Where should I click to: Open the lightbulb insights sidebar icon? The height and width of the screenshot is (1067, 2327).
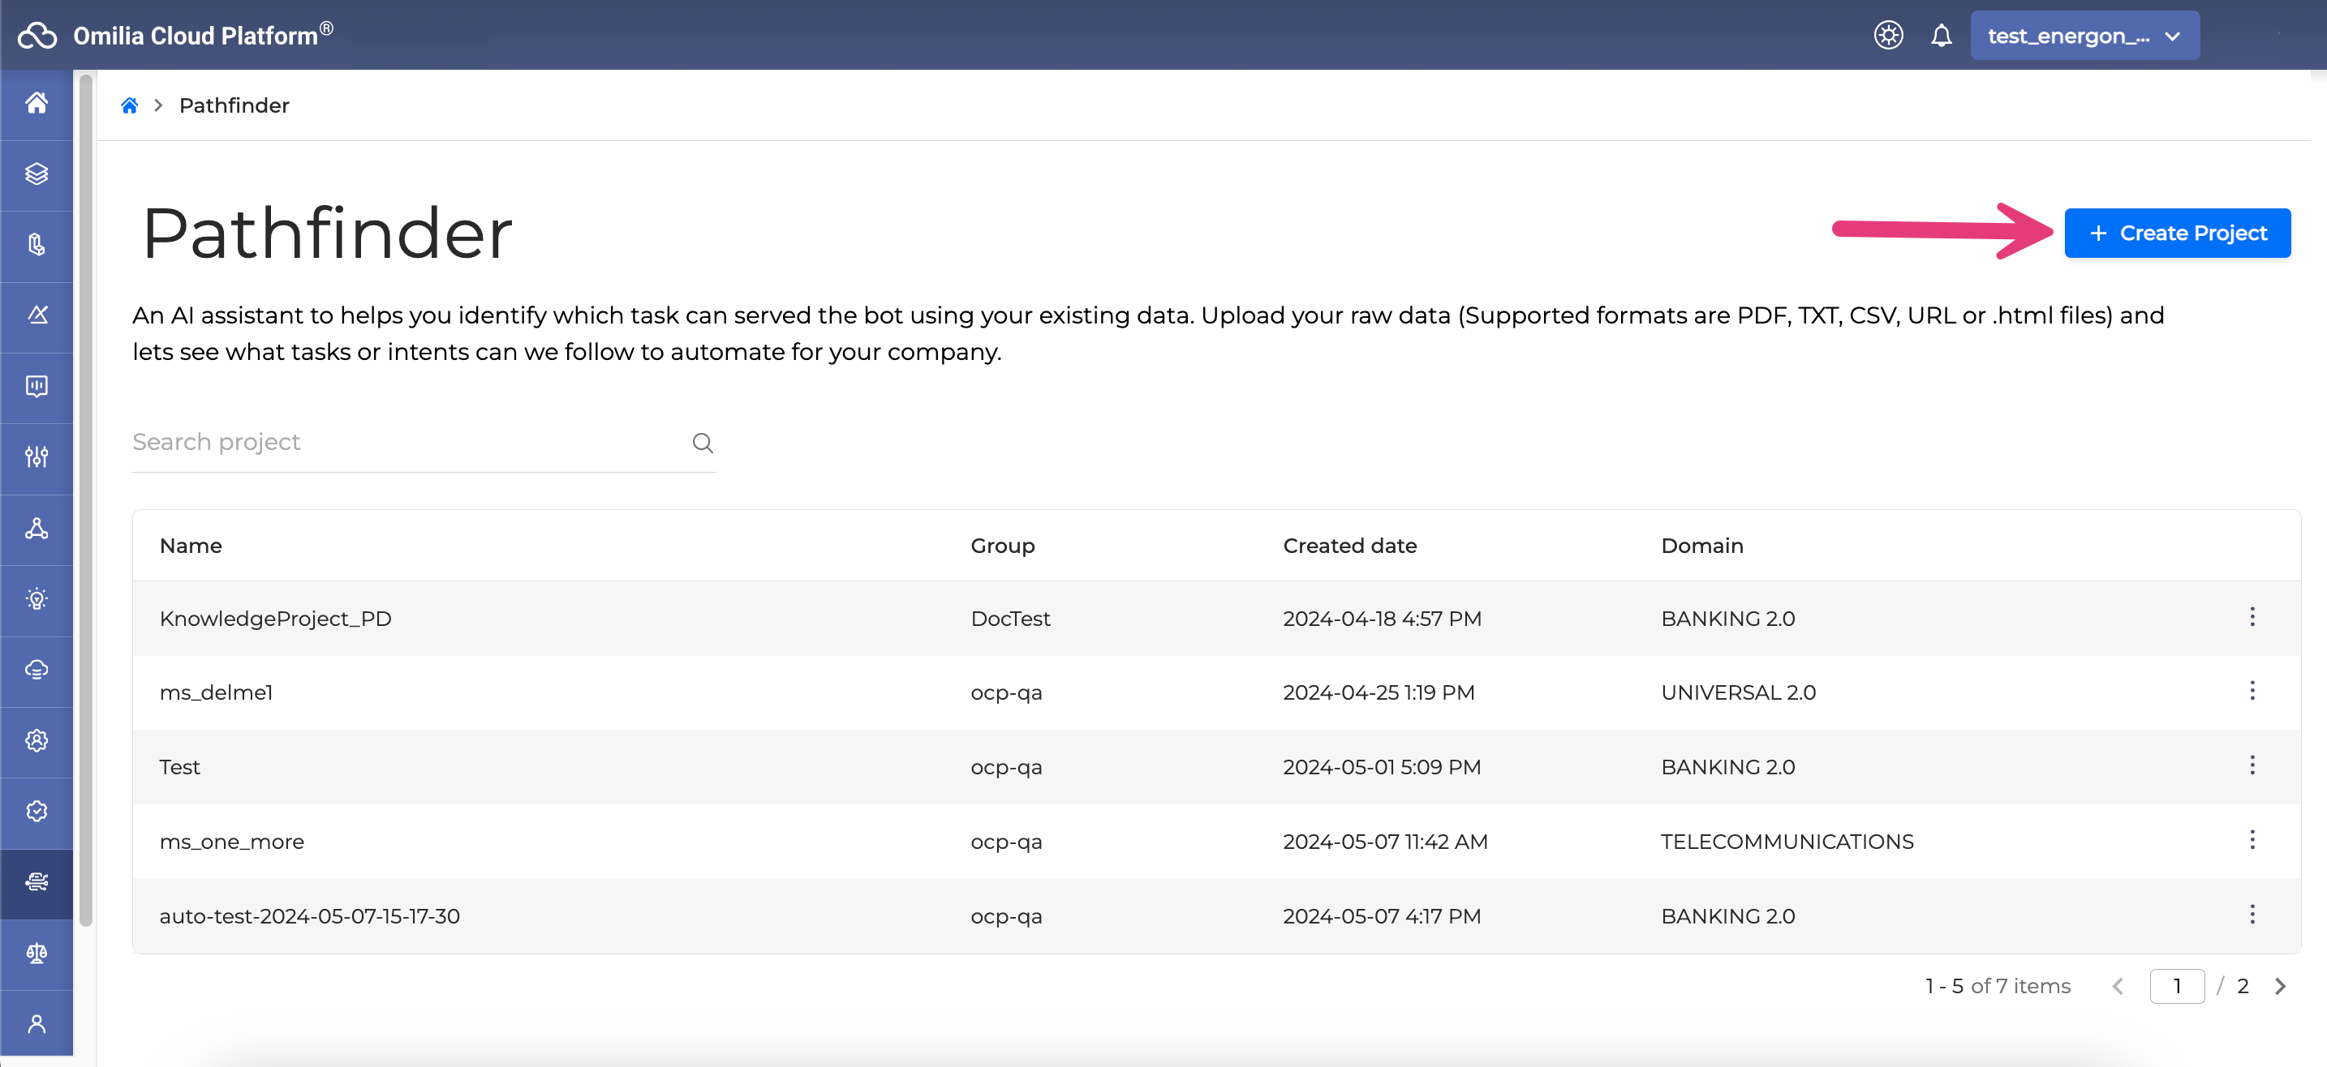37,598
